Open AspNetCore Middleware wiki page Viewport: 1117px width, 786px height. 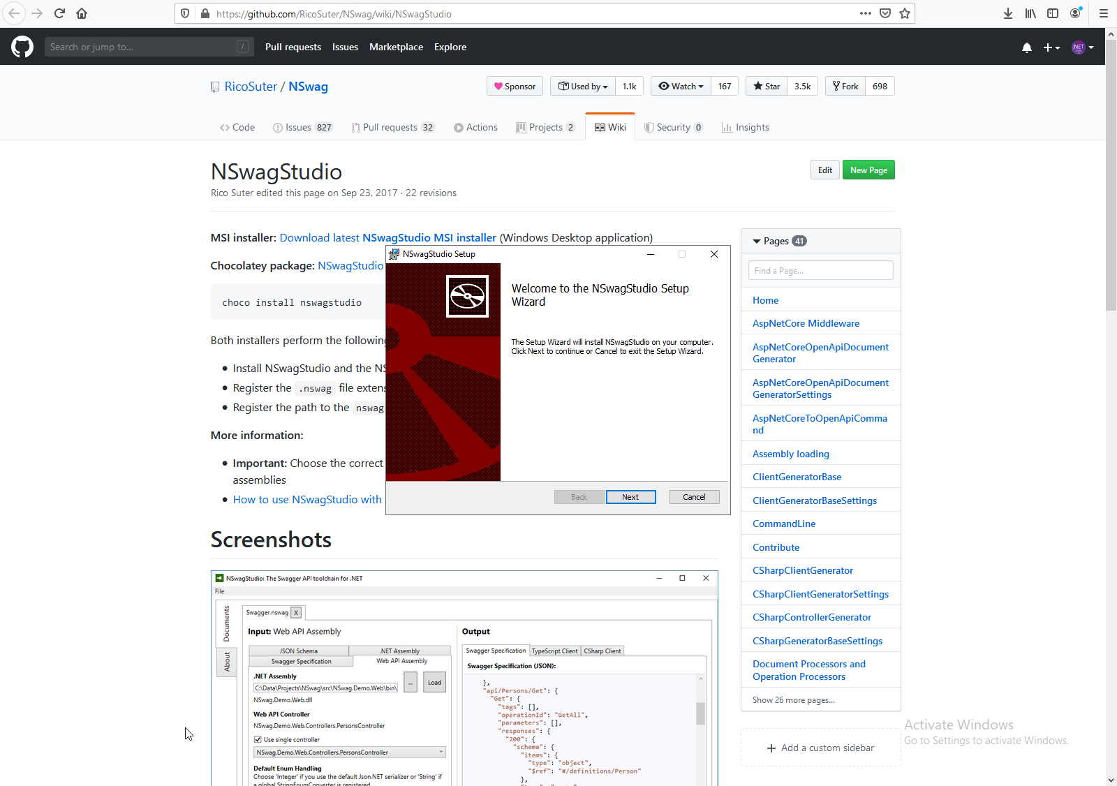click(x=806, y=323)
